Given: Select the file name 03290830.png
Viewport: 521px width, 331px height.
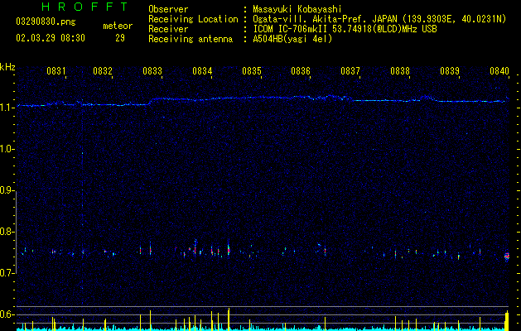Looking at the screenshot, I should click(46, 22).
